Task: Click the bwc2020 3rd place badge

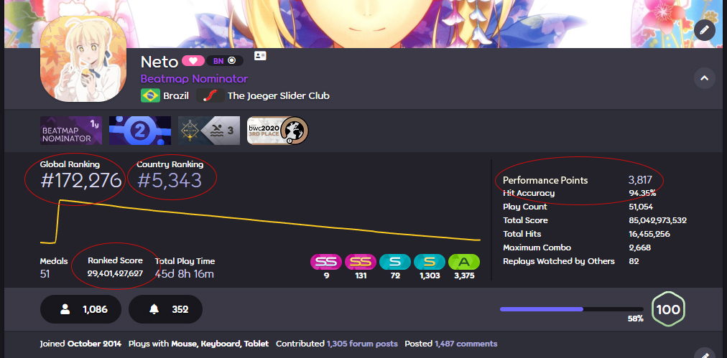Action: click(277, 131)
